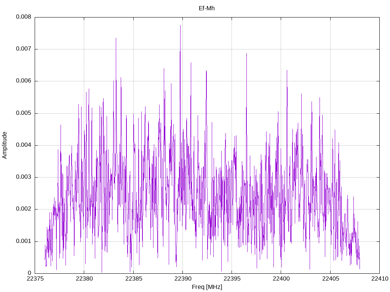The image size is (390, 292).
Task: Click the y-axis tick value 0.001
Action: point(24,241)
